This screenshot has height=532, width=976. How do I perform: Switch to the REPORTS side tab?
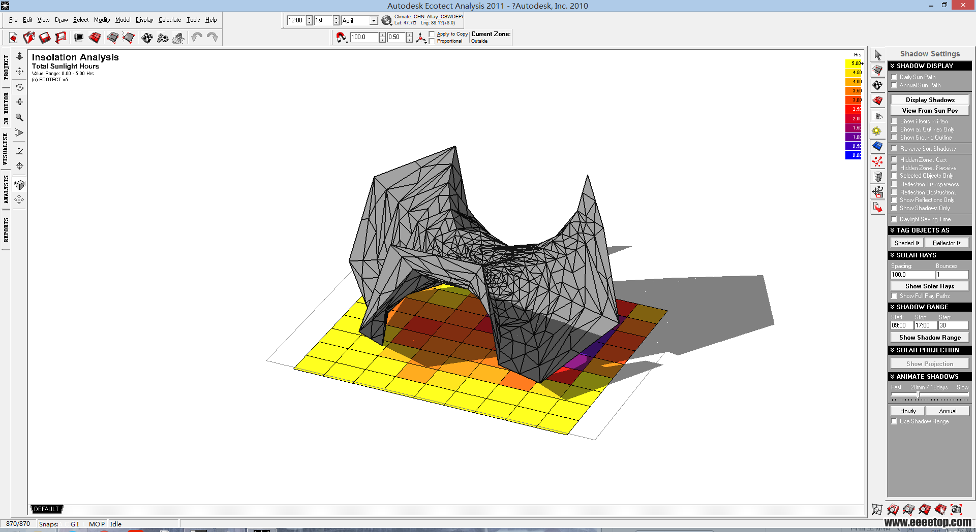pyautogui.click(x=6, y=229)
